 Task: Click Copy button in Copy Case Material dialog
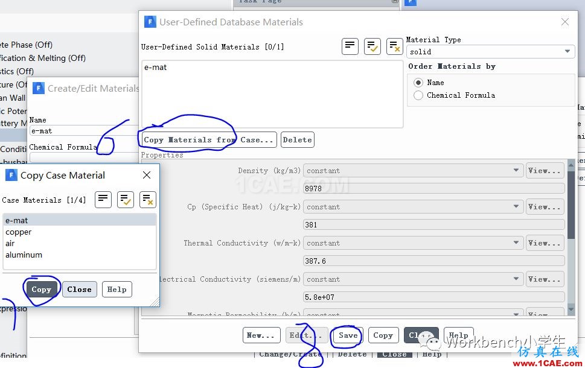click(42, 290)
